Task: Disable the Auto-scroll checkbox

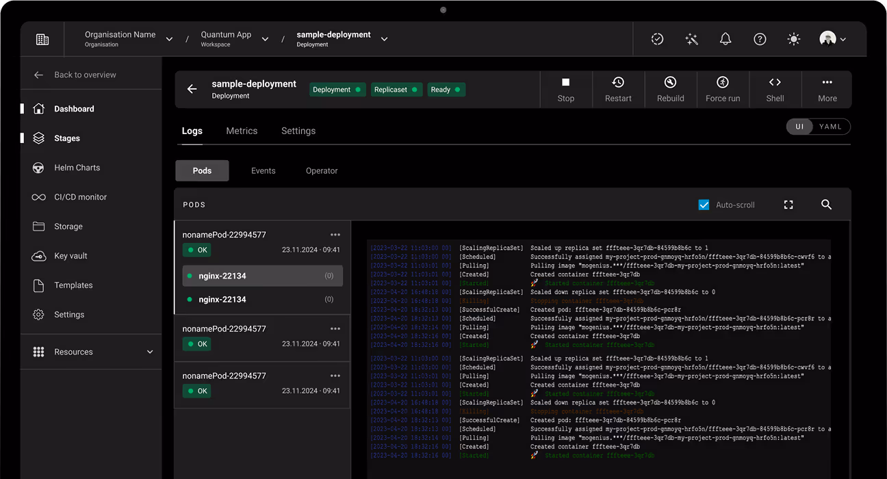Action: 704,205
